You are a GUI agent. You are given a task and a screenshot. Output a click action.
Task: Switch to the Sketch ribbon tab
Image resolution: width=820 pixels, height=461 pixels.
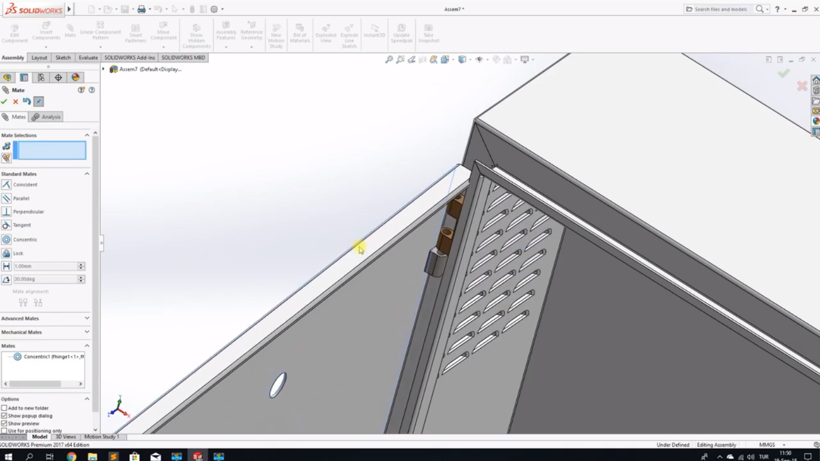pyautogui.click(x=63, y=58)
